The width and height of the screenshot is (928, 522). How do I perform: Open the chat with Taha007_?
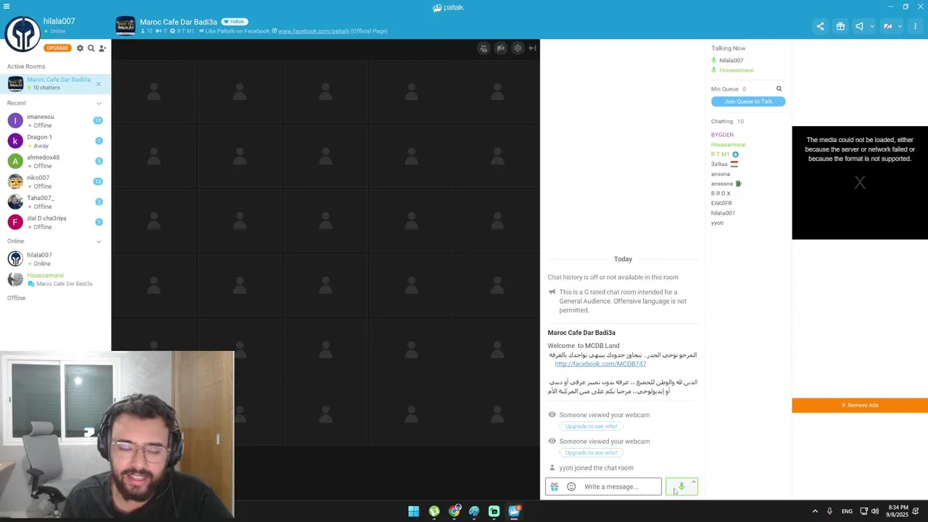[x=55, y=202]
